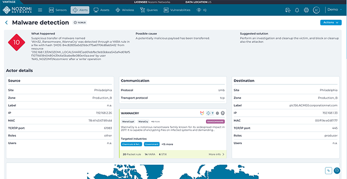
Task: Expand the +4 more aliases
Action: [155, 122]
